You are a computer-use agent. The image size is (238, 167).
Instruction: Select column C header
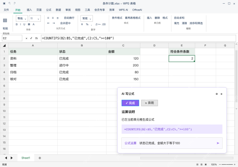pyautogui.click(x=123, y=45)
